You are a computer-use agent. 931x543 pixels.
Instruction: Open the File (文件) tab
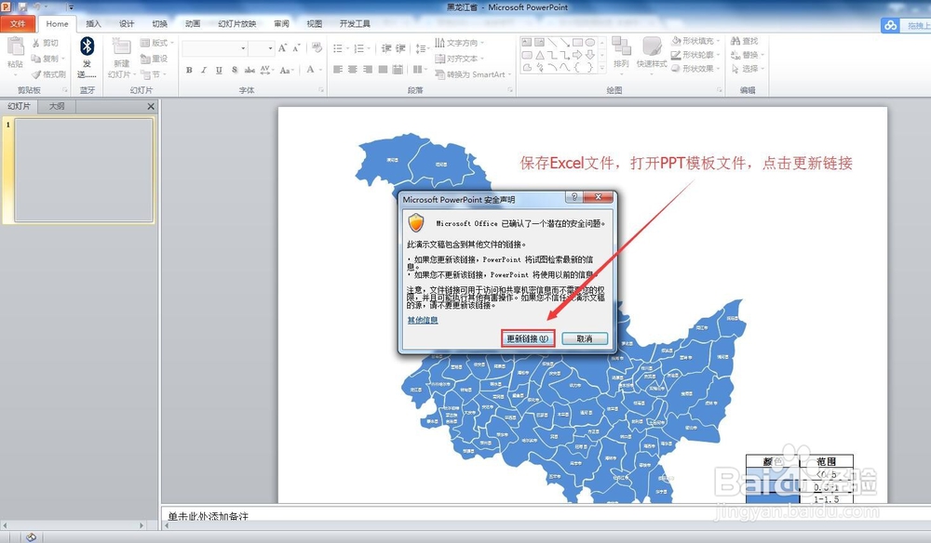[18, 24]
